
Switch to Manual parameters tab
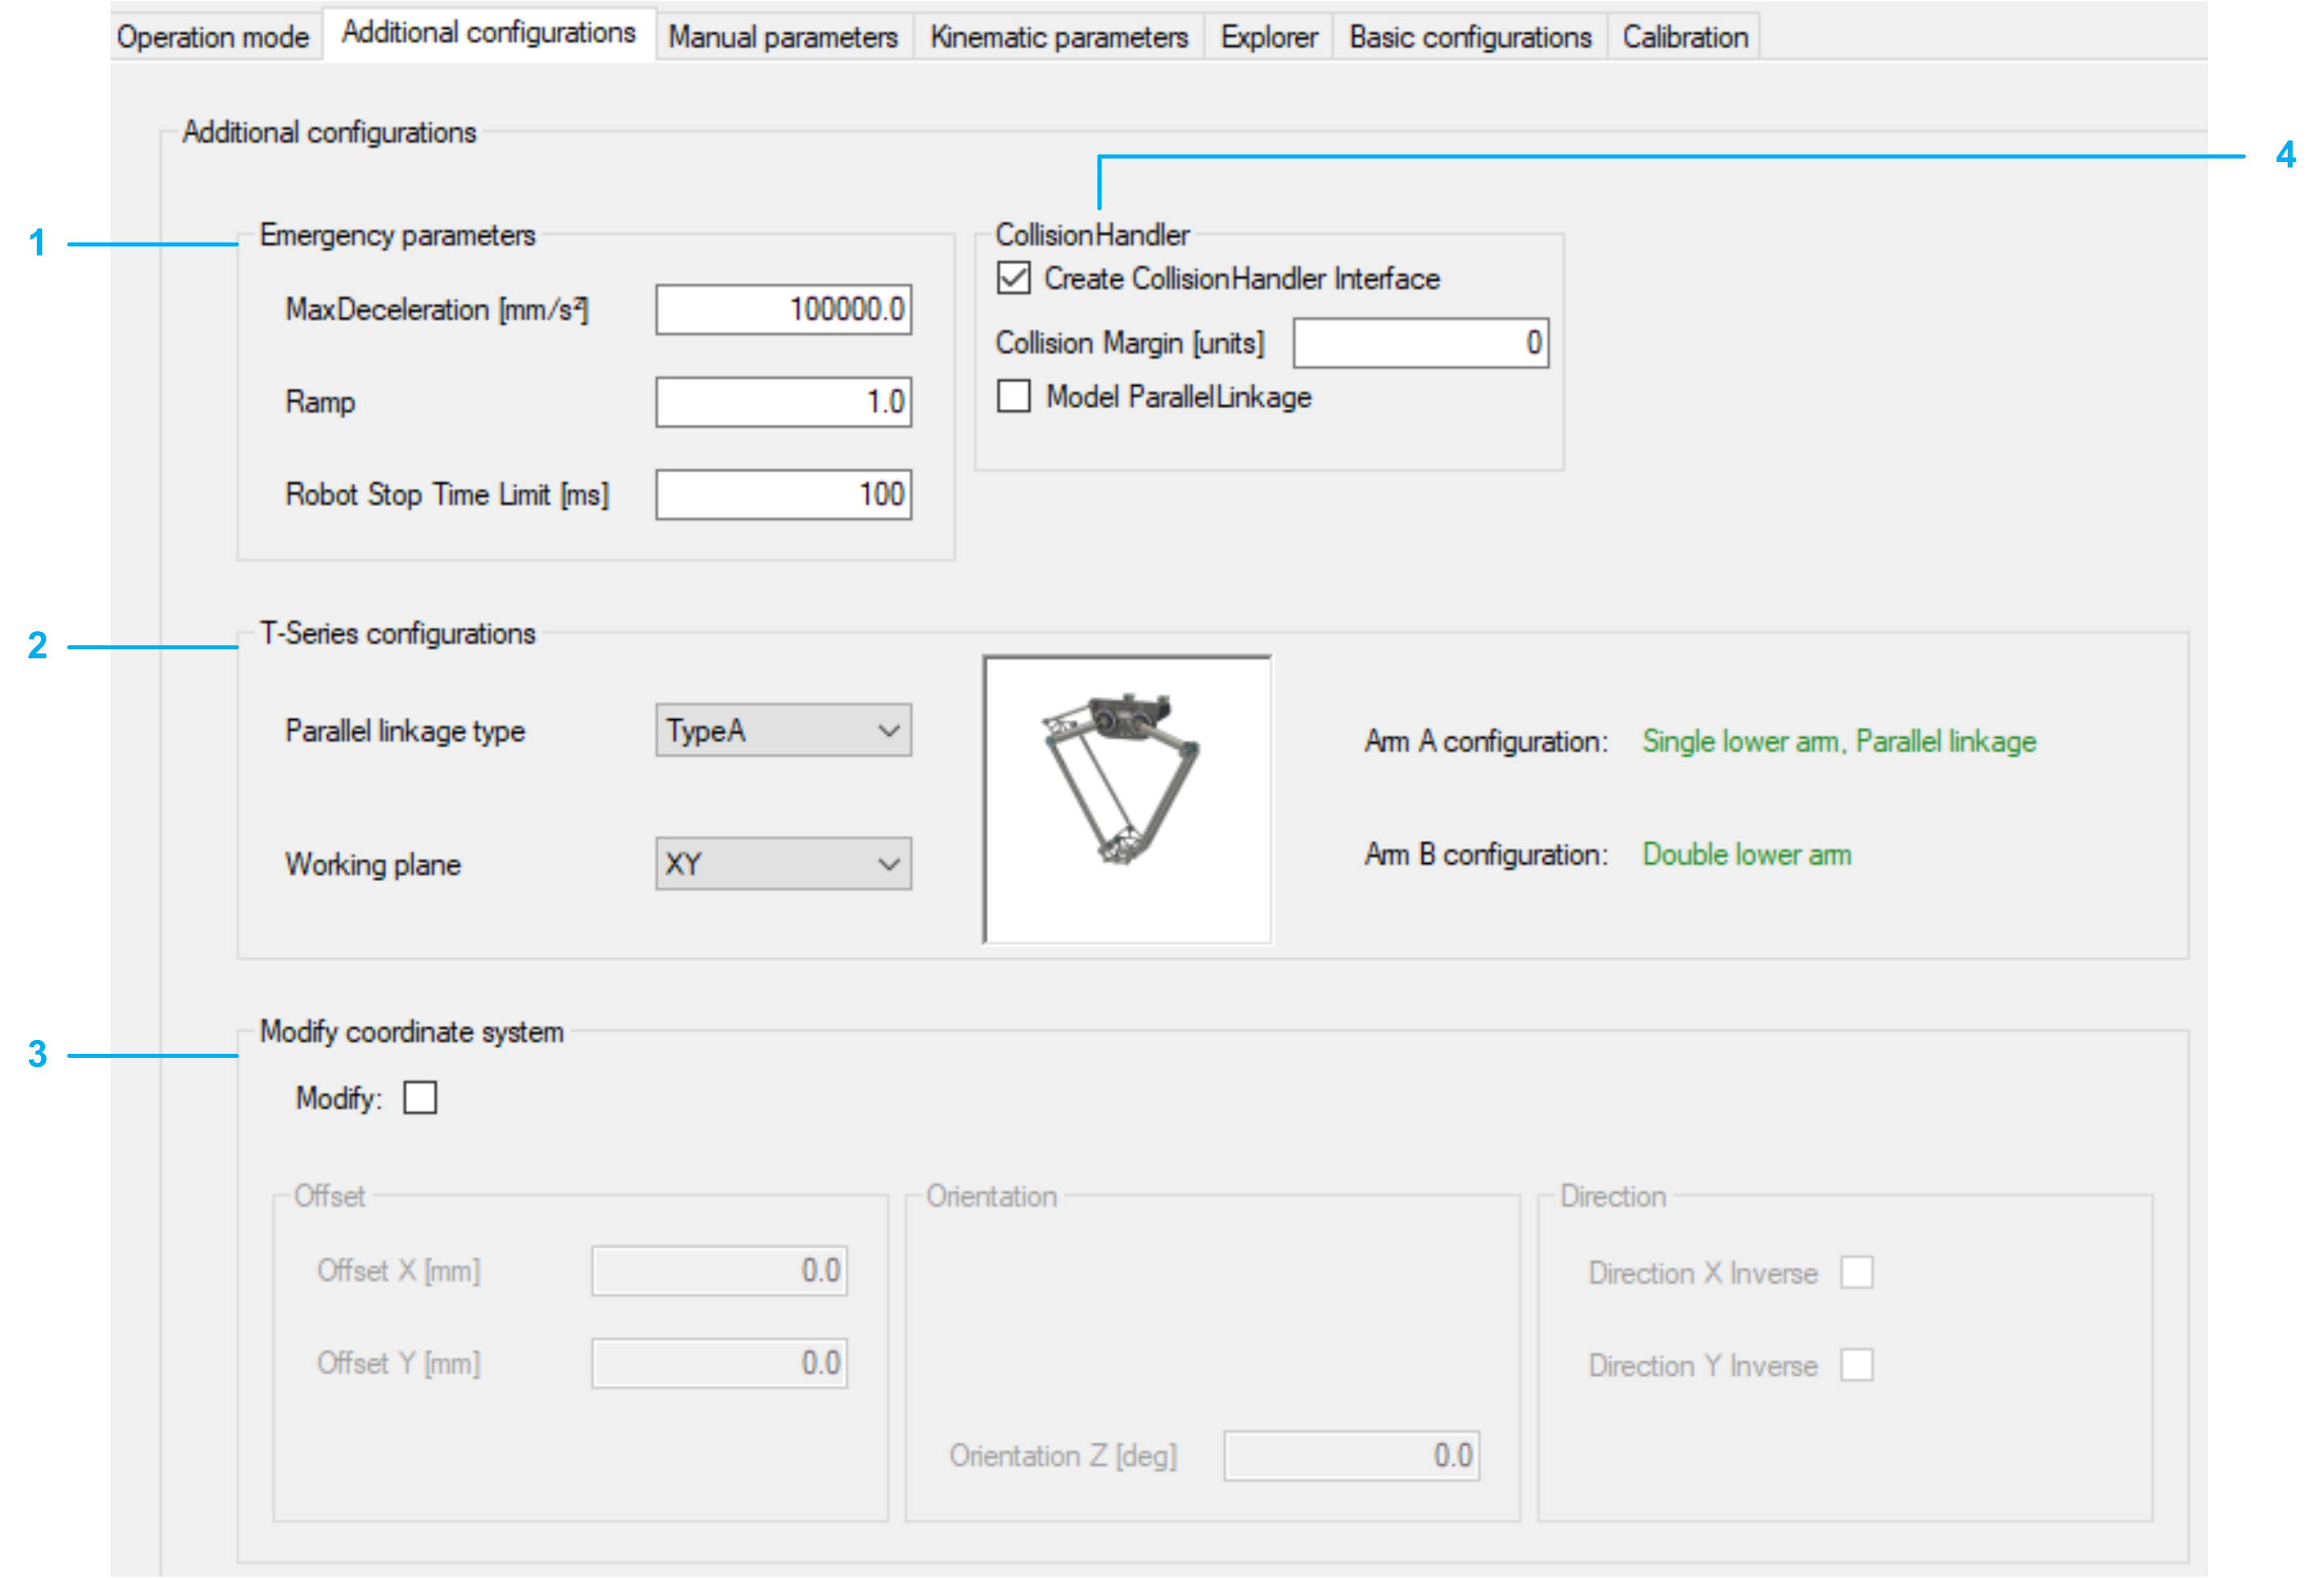(x=783, y=37)
